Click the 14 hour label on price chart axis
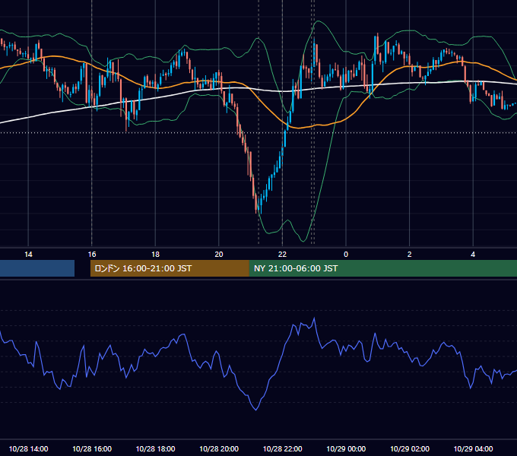 click(28, 255)
